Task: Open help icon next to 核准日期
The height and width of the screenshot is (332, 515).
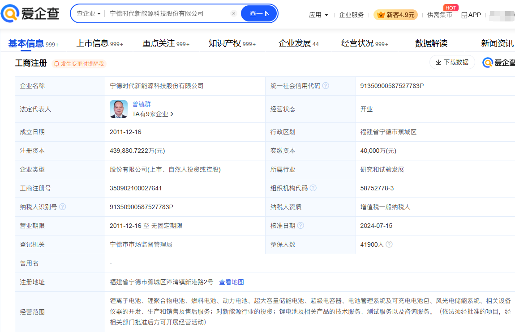Action: [300, 225]
